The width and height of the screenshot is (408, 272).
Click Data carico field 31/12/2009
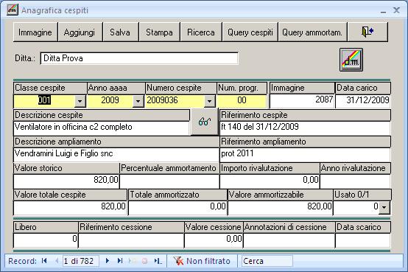363,101
